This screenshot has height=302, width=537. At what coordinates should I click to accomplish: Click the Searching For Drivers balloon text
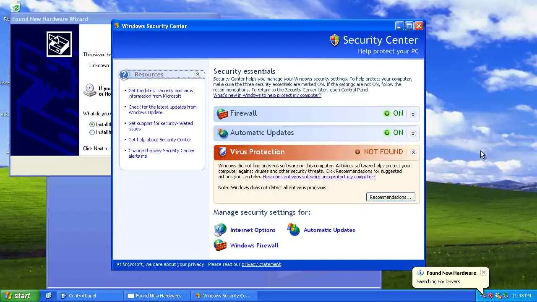(438, 281)
